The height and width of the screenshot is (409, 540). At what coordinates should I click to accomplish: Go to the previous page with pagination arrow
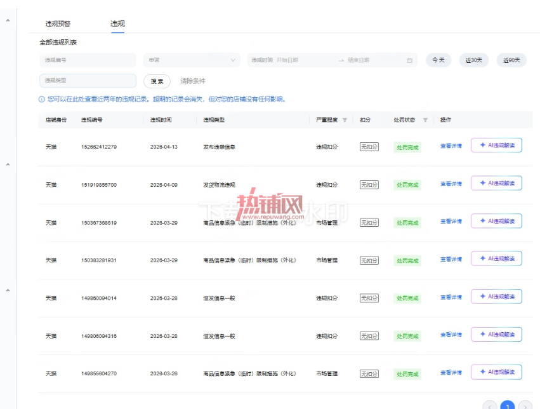(x=490, y=406)
